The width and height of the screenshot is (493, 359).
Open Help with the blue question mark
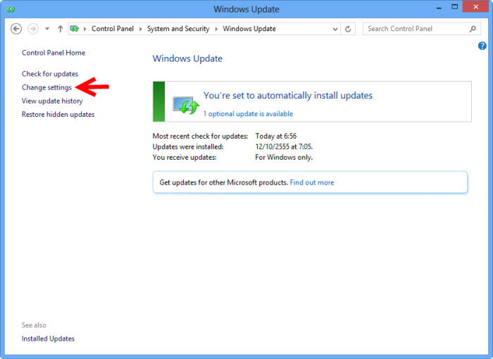482,46
